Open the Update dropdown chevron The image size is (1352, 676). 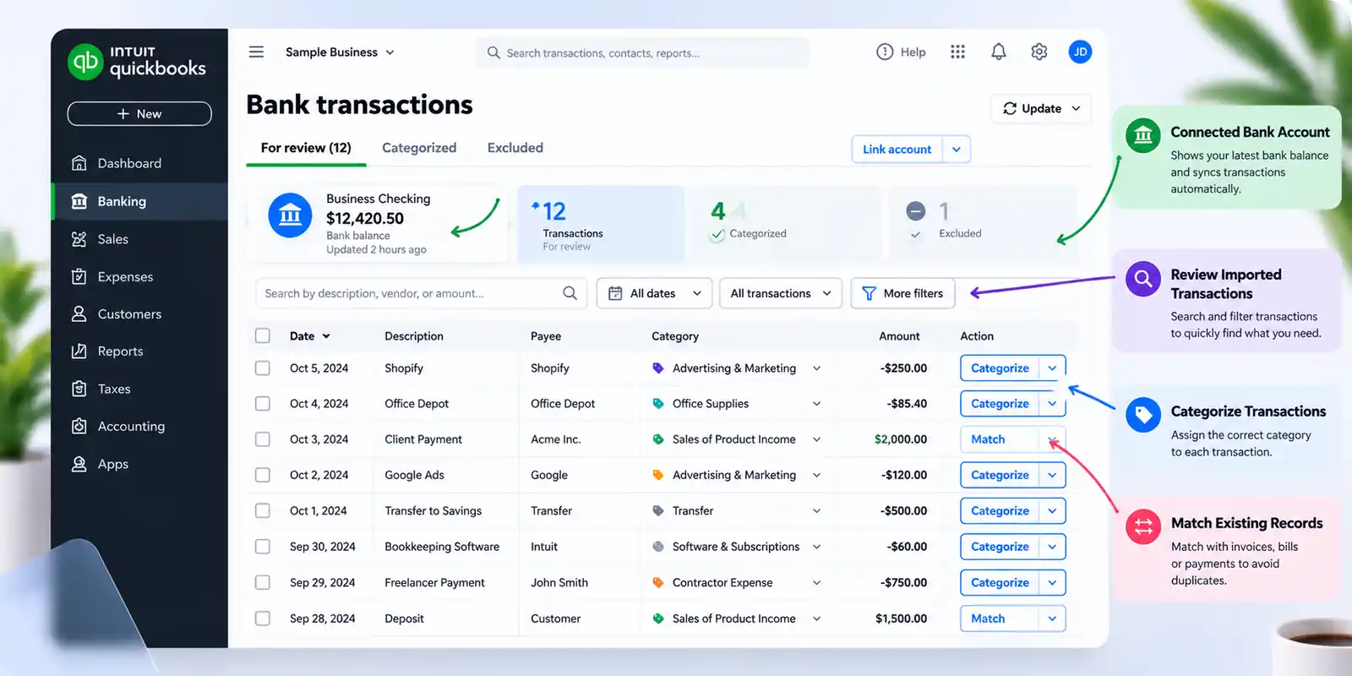[x=1076, y=109]
